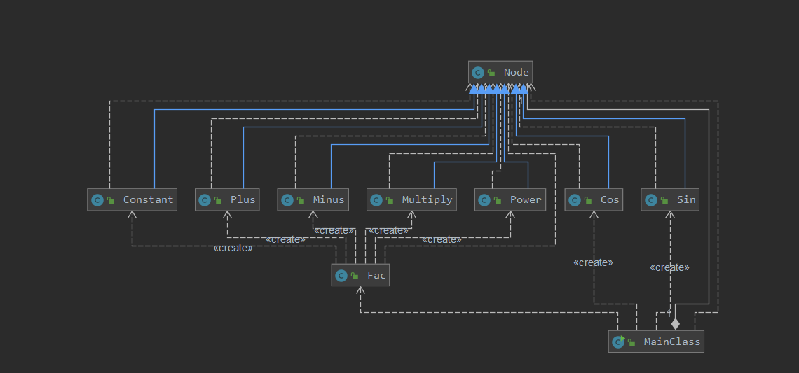This screenshot has width=799, height=373.
Task: Click the class icon of Plus
Action: coord(205,200)
